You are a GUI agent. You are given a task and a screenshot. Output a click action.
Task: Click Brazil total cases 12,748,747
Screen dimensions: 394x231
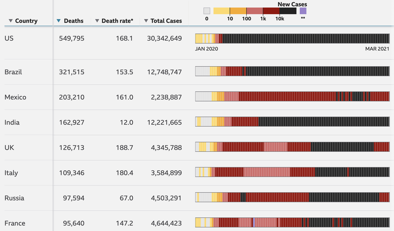(164, 72)
